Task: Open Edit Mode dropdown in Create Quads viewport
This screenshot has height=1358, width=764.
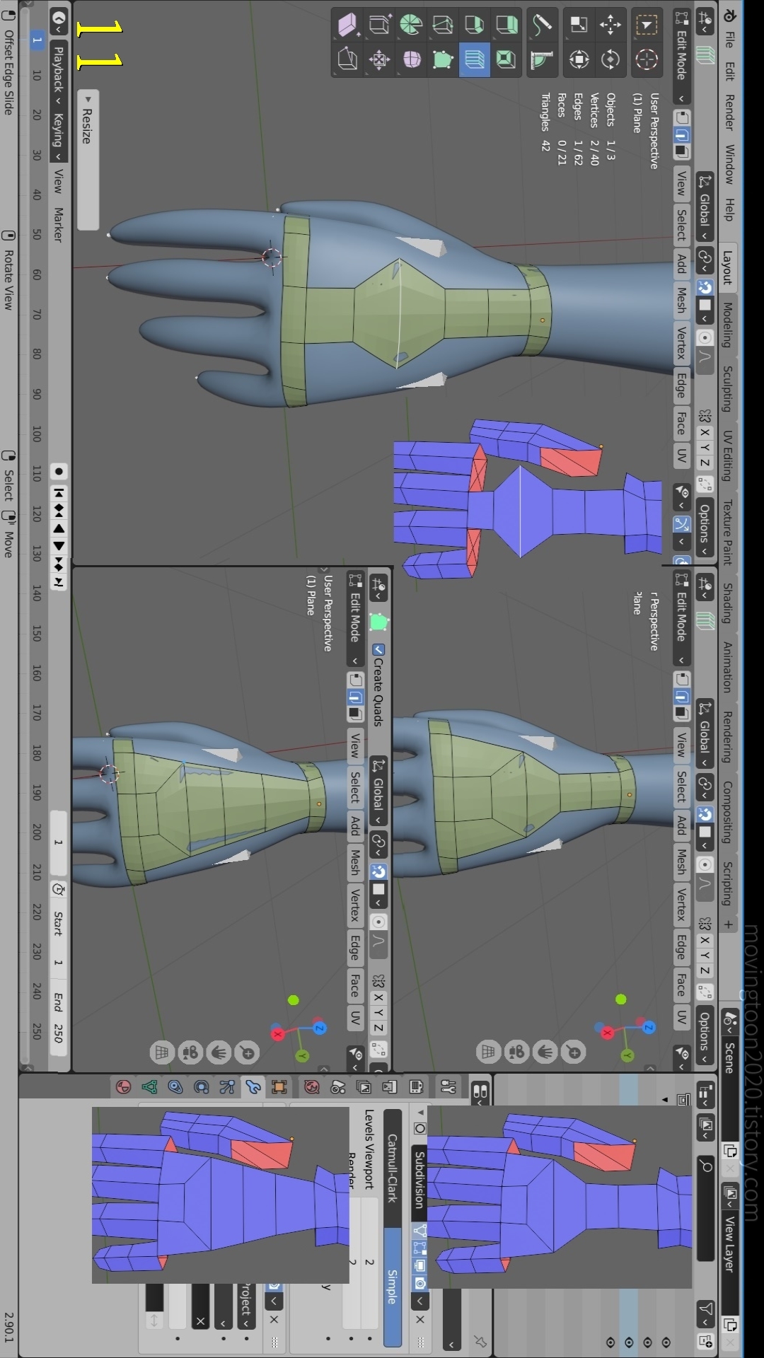Action: (356, 620)
